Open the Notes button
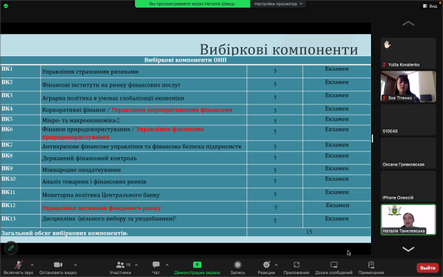 click(x=371, y=267)
